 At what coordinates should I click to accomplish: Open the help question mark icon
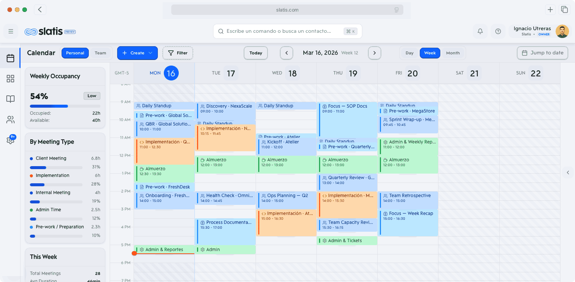pos(498,31)
